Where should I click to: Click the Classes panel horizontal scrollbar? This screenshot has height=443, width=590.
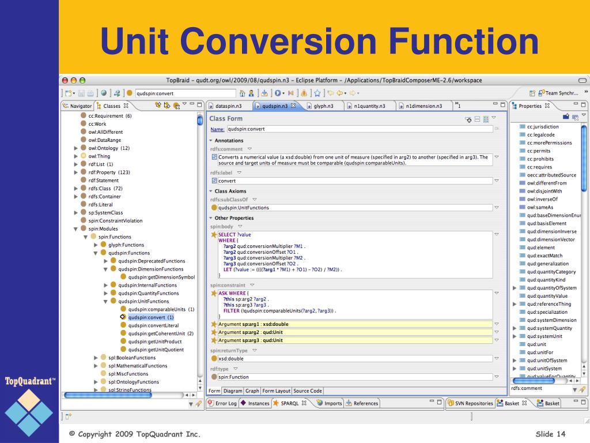coord(108,395)
